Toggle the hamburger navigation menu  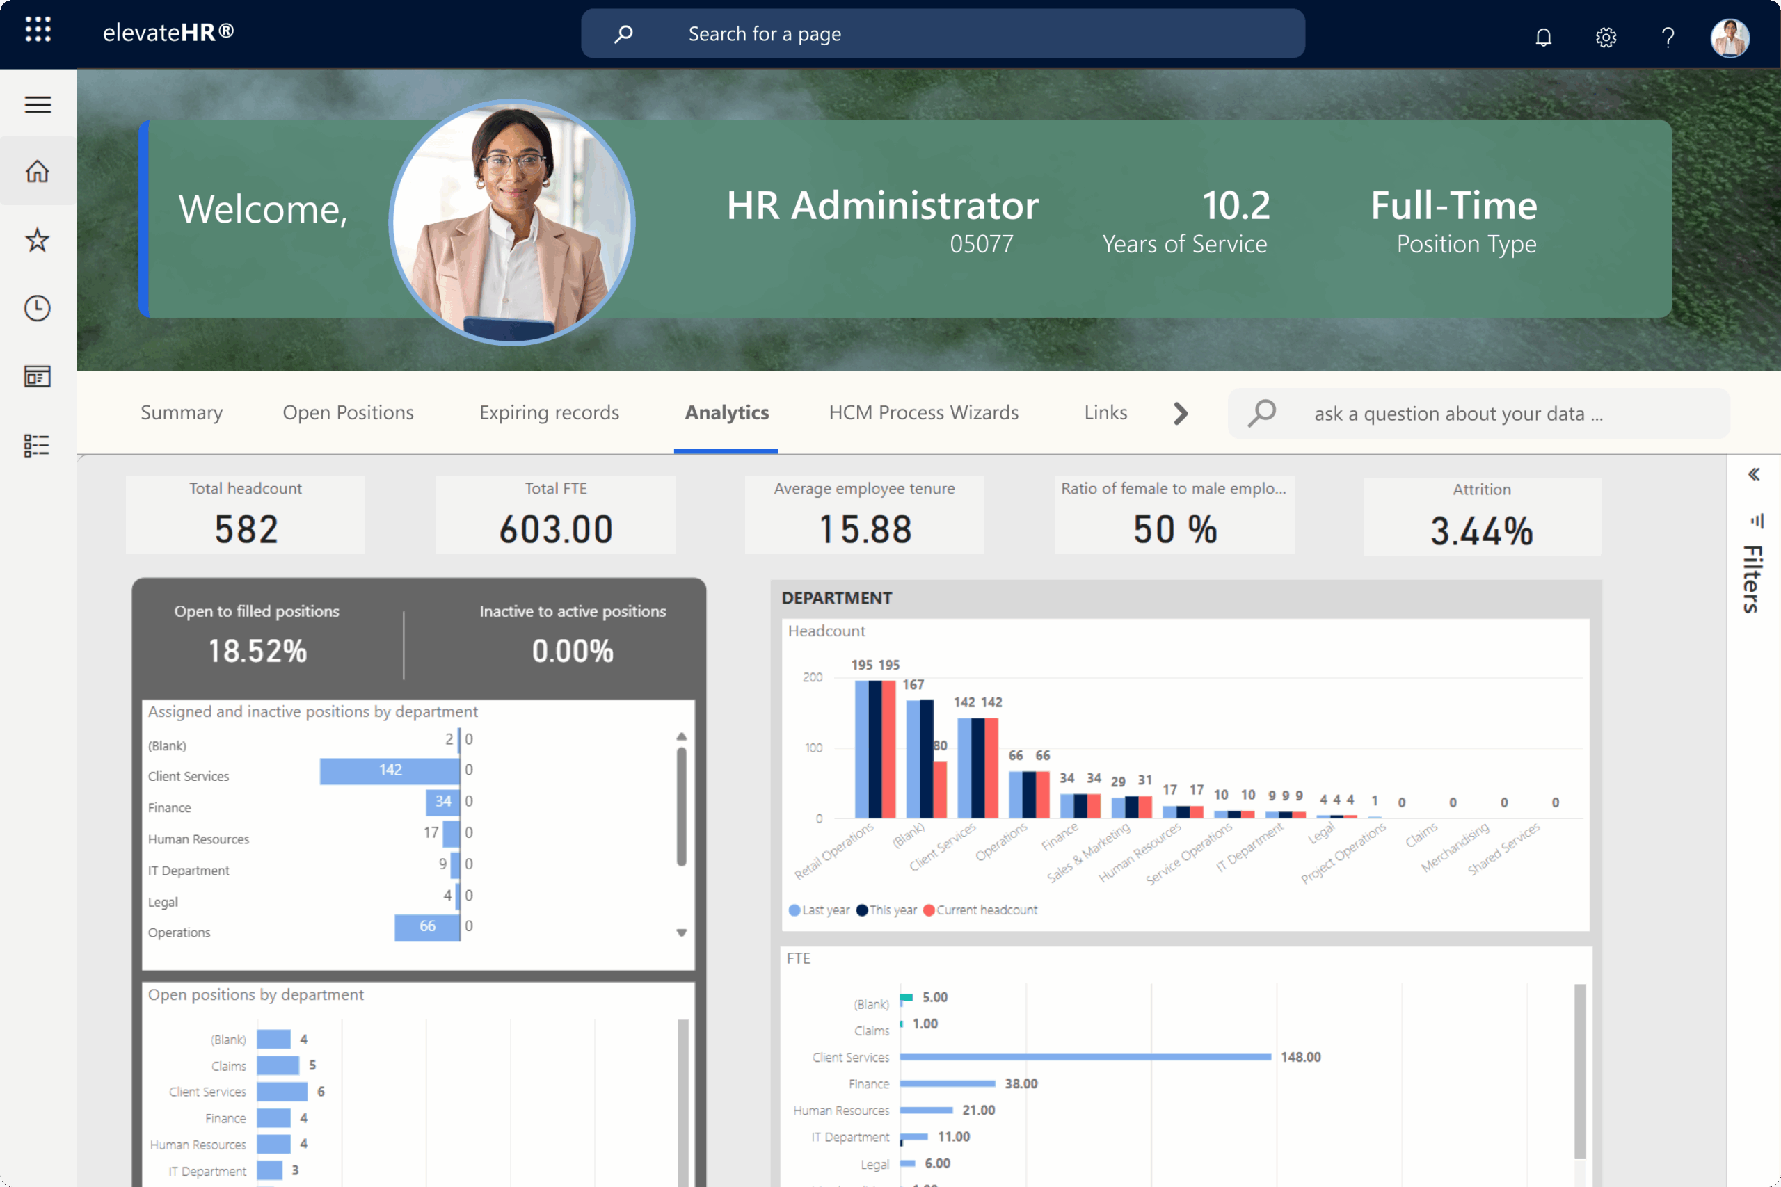(38, 104)
